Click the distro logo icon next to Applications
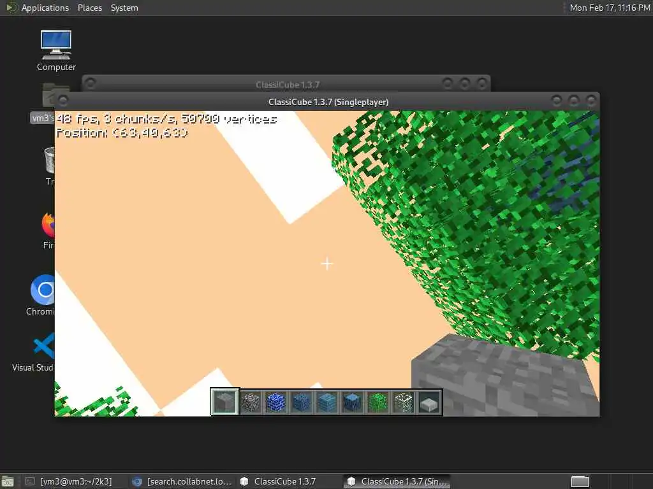Image resolution: width=653 pixels, height=489 pixels. coord(11,8)
